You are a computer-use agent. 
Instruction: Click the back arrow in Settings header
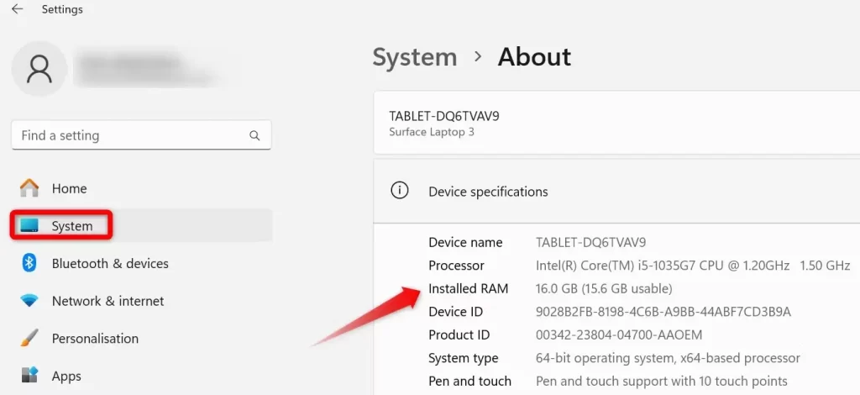click(17, 9)
